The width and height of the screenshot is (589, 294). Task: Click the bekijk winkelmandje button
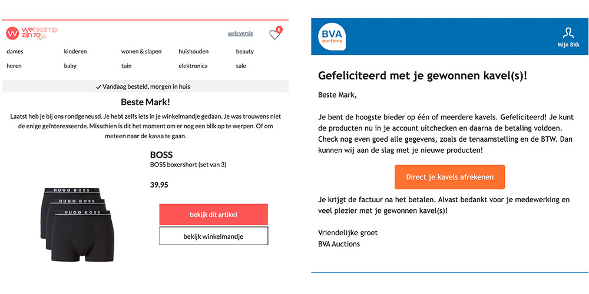(x=213, y=236)
